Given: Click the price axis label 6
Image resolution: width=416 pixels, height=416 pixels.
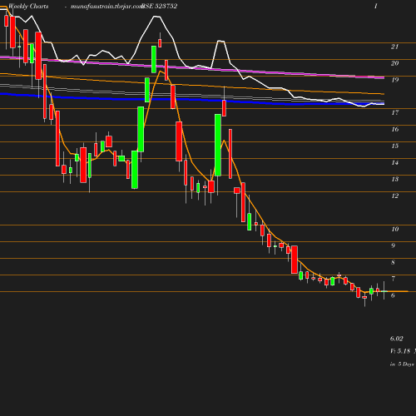Looking at the screenshot, I should pos(393,295).
